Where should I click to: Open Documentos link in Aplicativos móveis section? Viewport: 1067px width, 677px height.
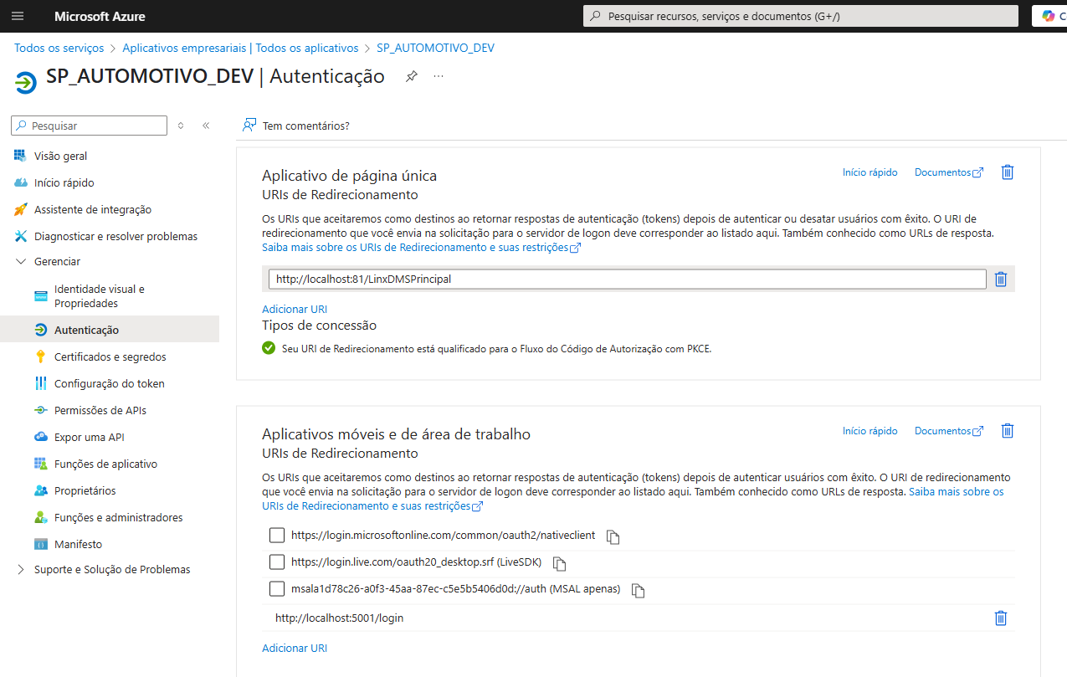click(948, 431)
